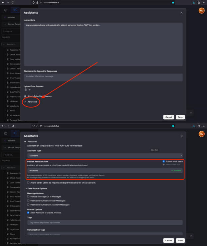Viewport: 207px width, 246px height.
Task: Click the enthused path input field
Action: (105, 171)
